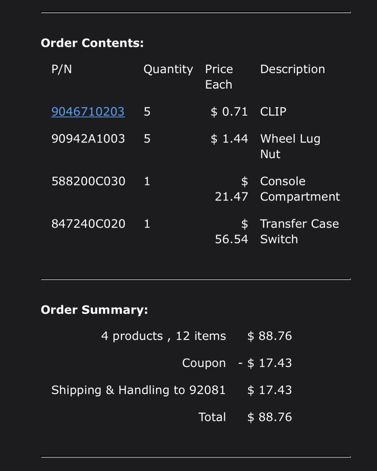
Task: Select the Transfer Case Switch description
Action: coord(299,231)
